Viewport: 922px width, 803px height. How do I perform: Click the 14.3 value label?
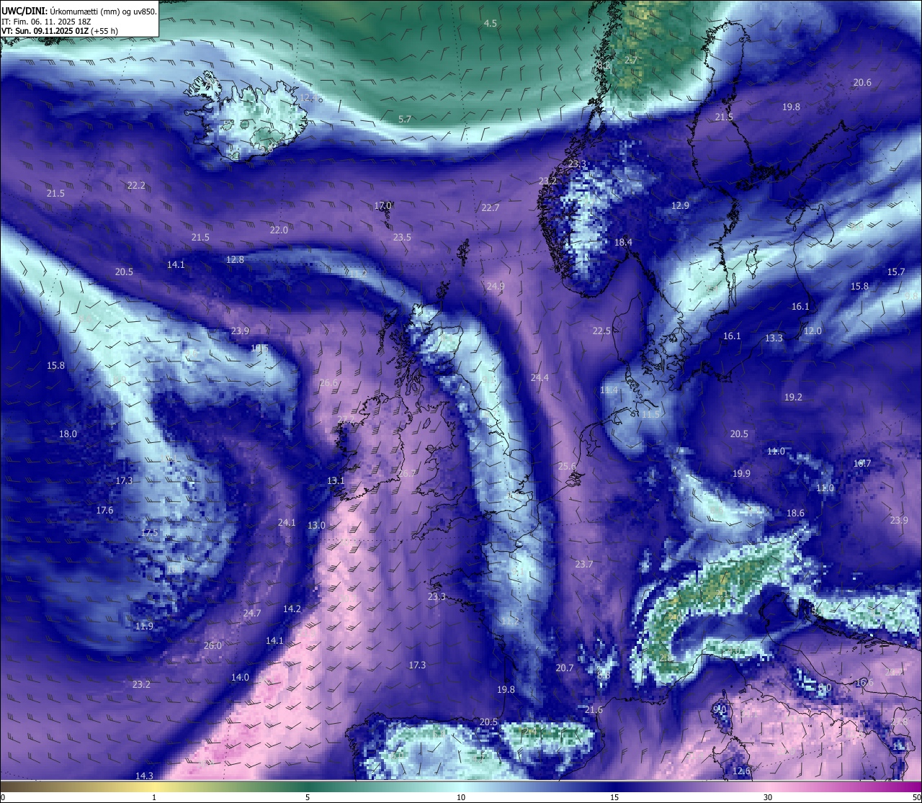tap(144, 776)
